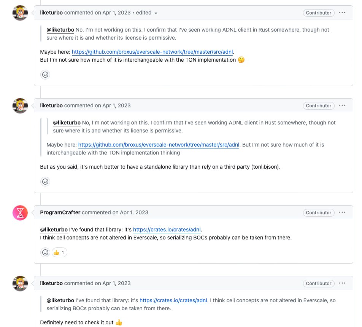
Task: Click liketurbo's avatar on first comment
Action: click(x=20, y=13)
